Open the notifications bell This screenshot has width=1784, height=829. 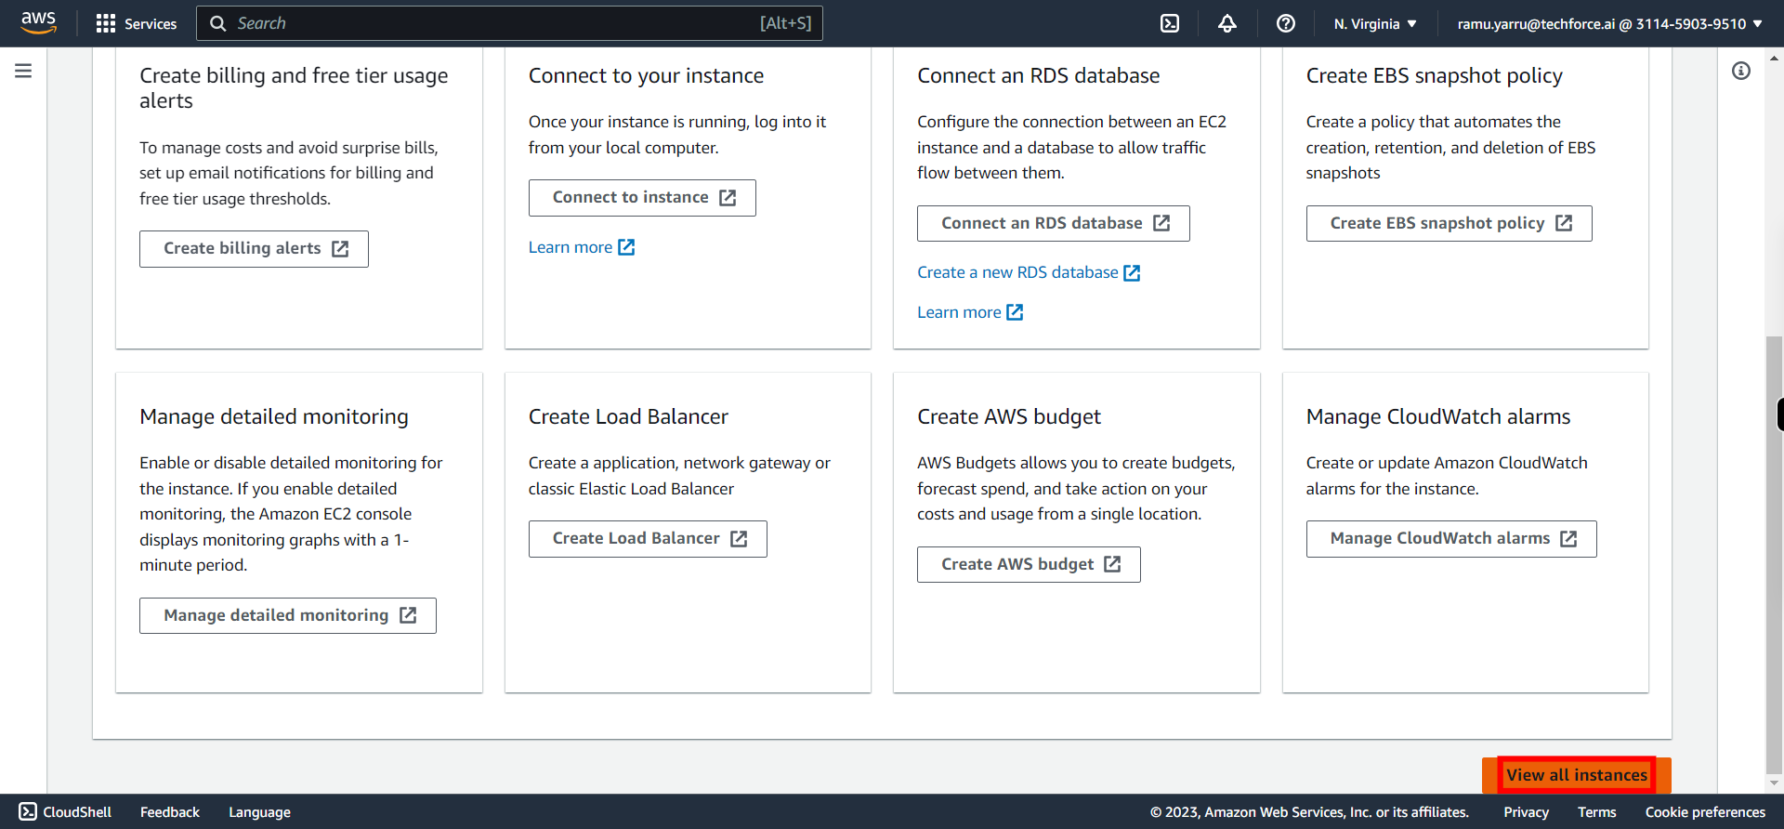coord(1227,23)
